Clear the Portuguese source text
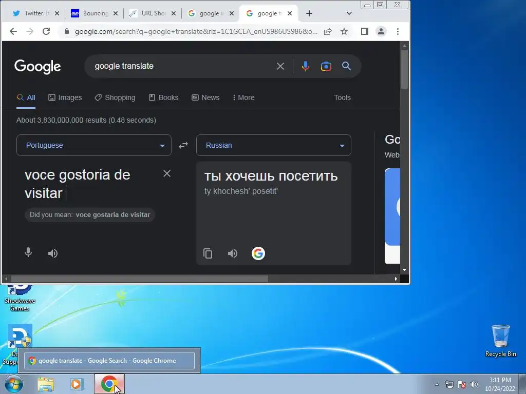This screenshot has height=394, width=526. tap(167, 173)
